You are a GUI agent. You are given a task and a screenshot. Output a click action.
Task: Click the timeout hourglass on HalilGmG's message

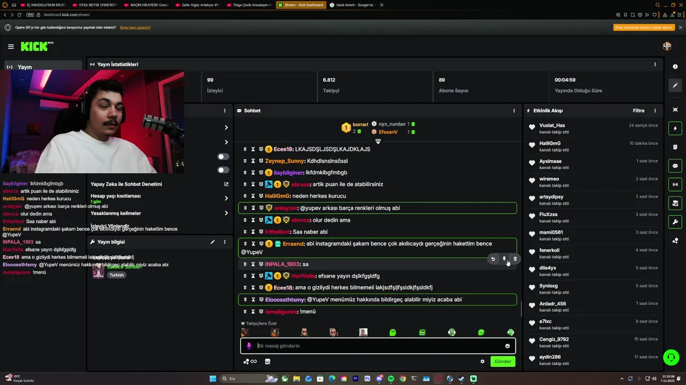tap(253, 196)
